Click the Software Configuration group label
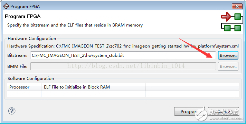 [x=31, y=78]
